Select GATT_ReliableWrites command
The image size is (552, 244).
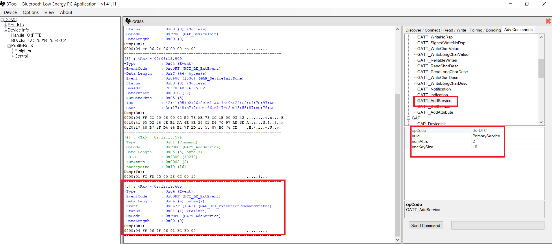pyautogui.click(x=437, y=60)
